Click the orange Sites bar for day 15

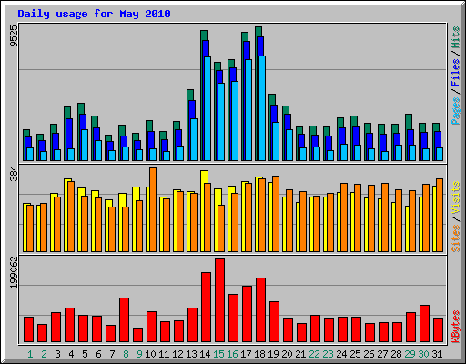click(x=221, y=228)
